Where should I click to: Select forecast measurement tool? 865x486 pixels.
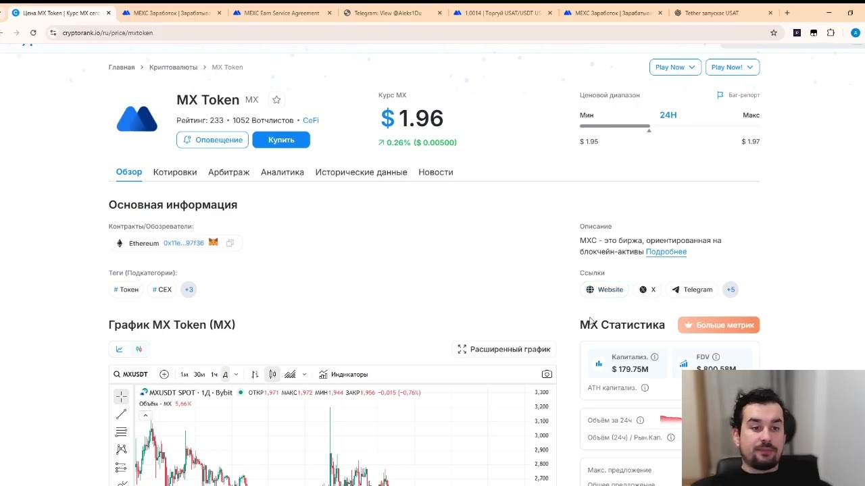(121, 467)
